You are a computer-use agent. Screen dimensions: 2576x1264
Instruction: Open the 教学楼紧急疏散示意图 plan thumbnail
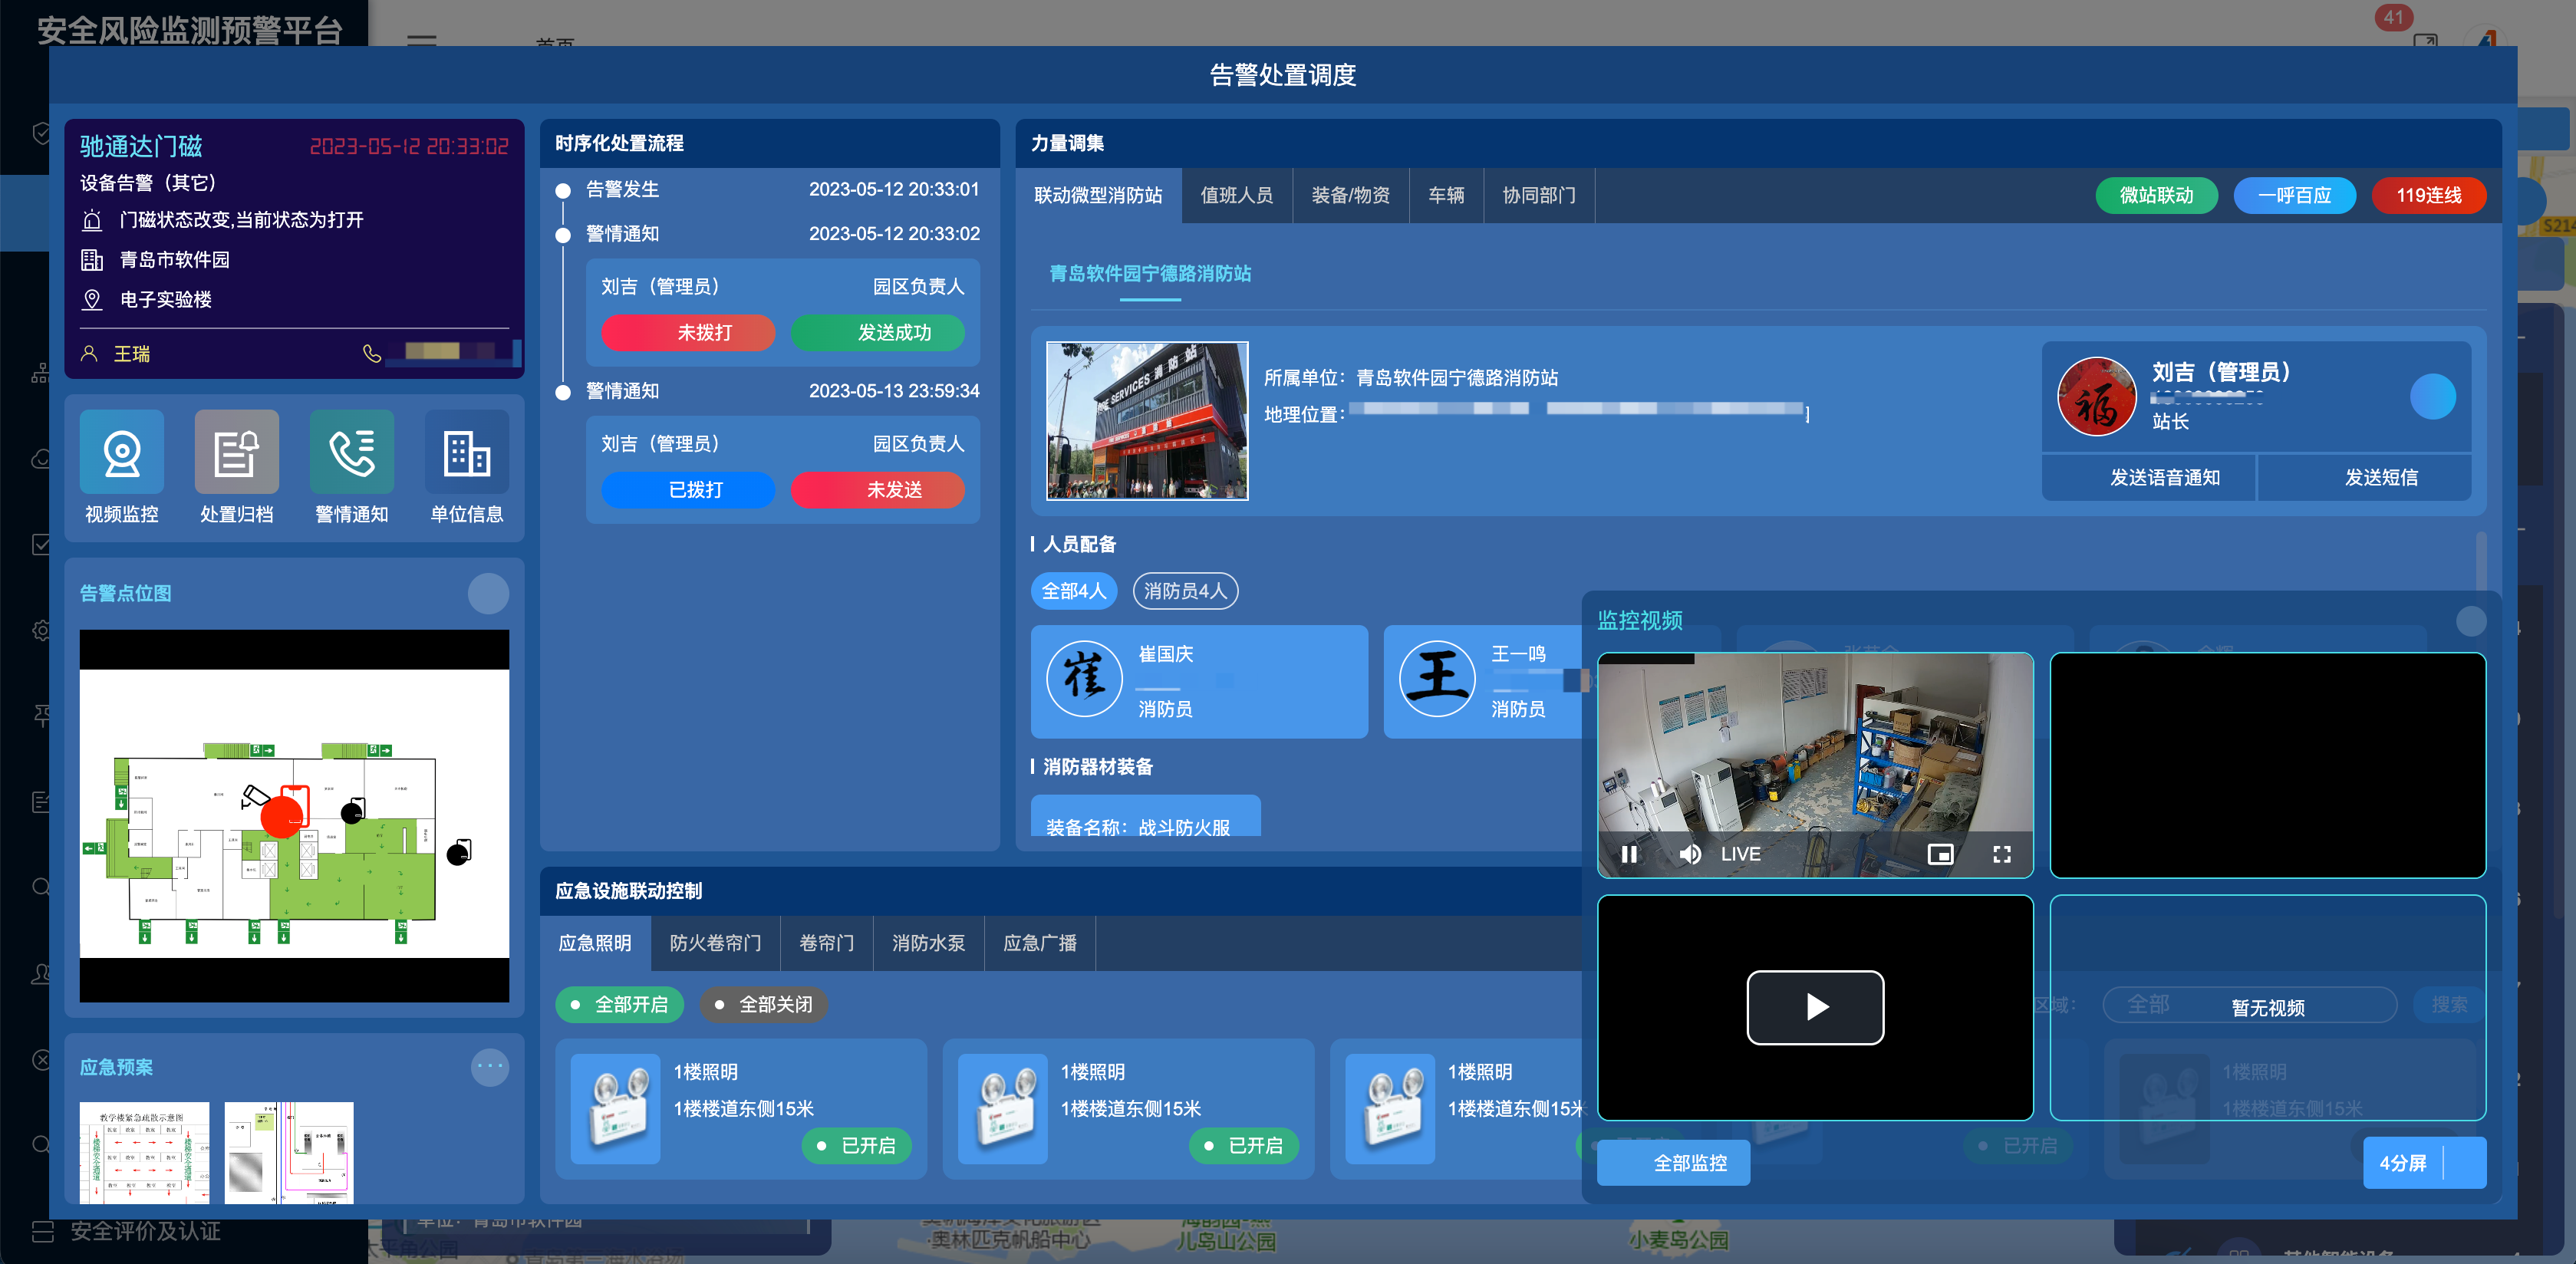click(145, 1152)
